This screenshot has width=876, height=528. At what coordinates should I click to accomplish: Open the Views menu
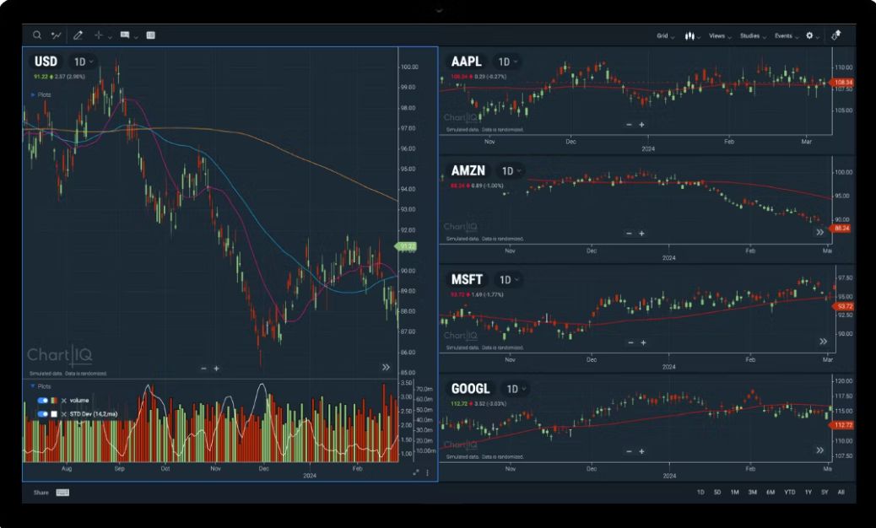point(720,35)
